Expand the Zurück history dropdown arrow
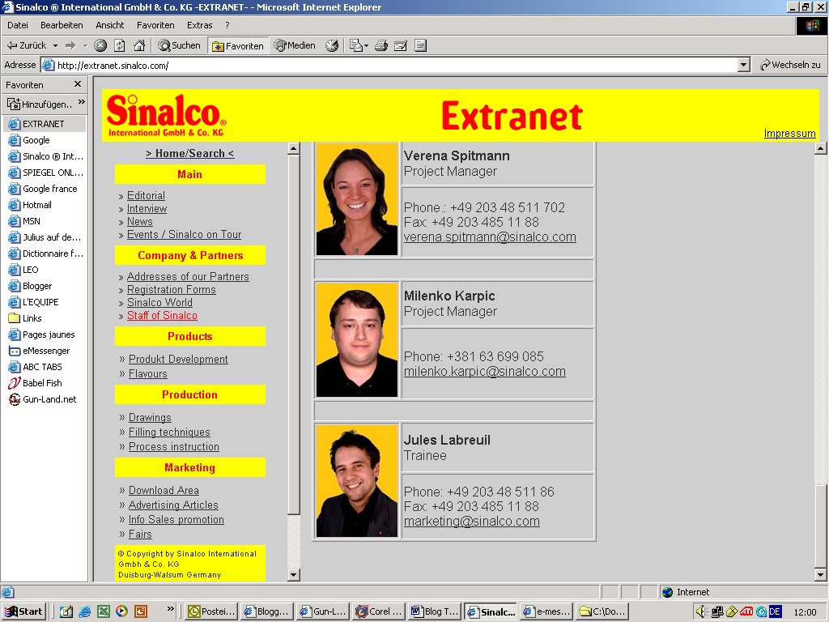Screen dimensions: 829x622 [x=55, y=45]
